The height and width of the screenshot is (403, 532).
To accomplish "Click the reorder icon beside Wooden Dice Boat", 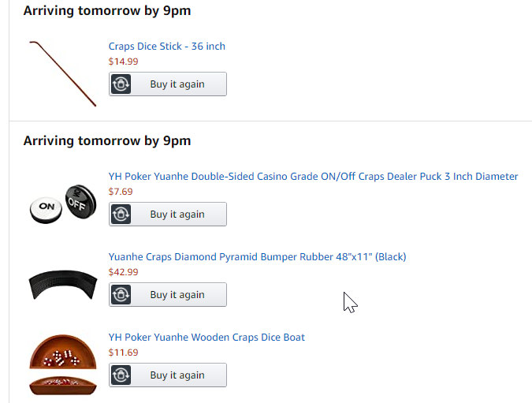I will [121, 375].
